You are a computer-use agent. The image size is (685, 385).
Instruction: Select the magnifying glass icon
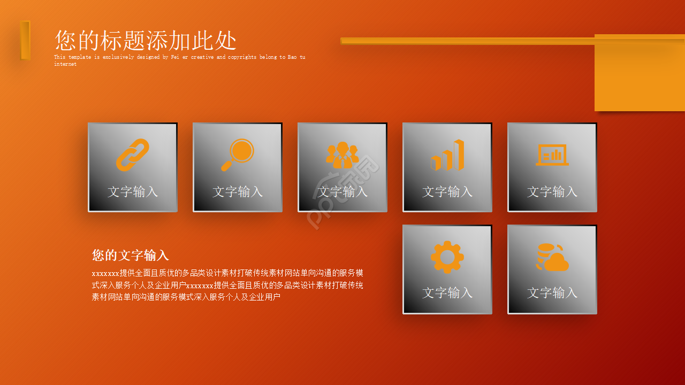[x=238, y=155]
